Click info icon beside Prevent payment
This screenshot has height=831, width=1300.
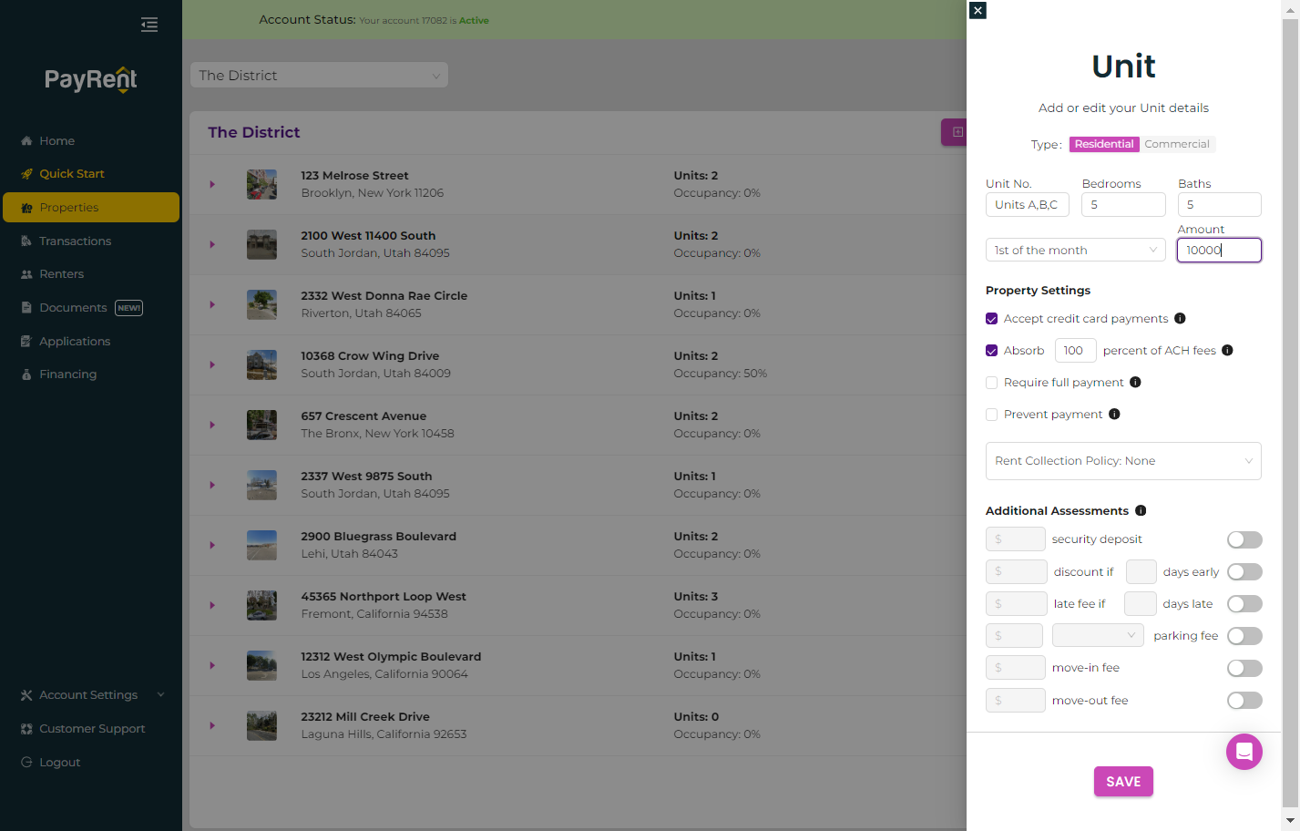[1114, 415]
